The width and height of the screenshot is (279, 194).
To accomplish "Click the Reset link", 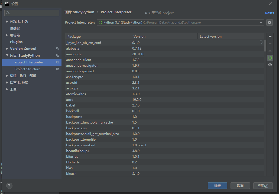I will 270,13.
